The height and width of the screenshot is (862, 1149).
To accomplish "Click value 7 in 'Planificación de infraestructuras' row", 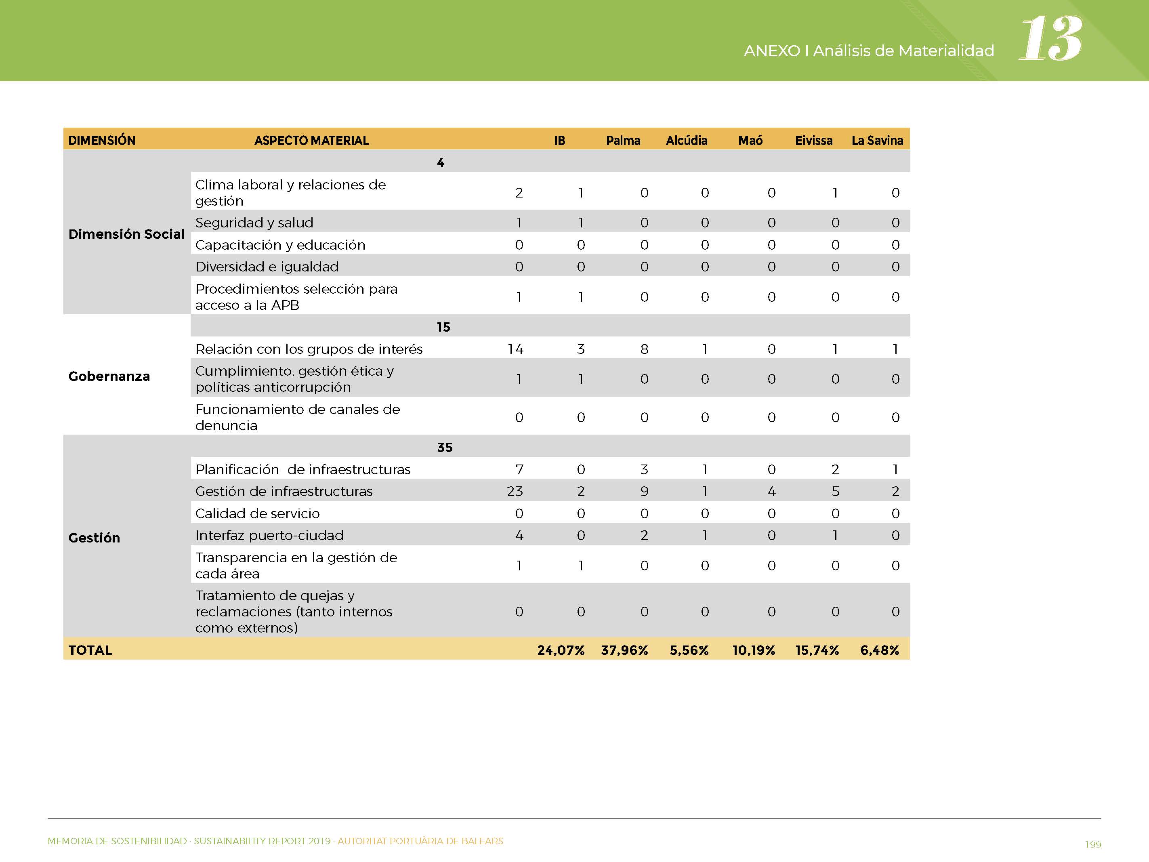I will pos(519,469).
